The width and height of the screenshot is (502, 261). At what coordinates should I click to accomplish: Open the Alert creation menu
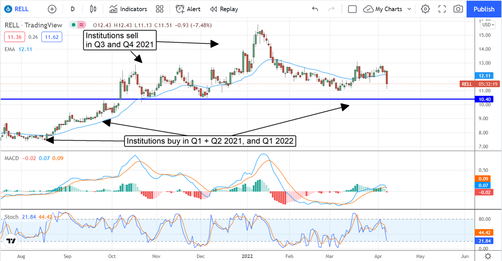point(188,9)
